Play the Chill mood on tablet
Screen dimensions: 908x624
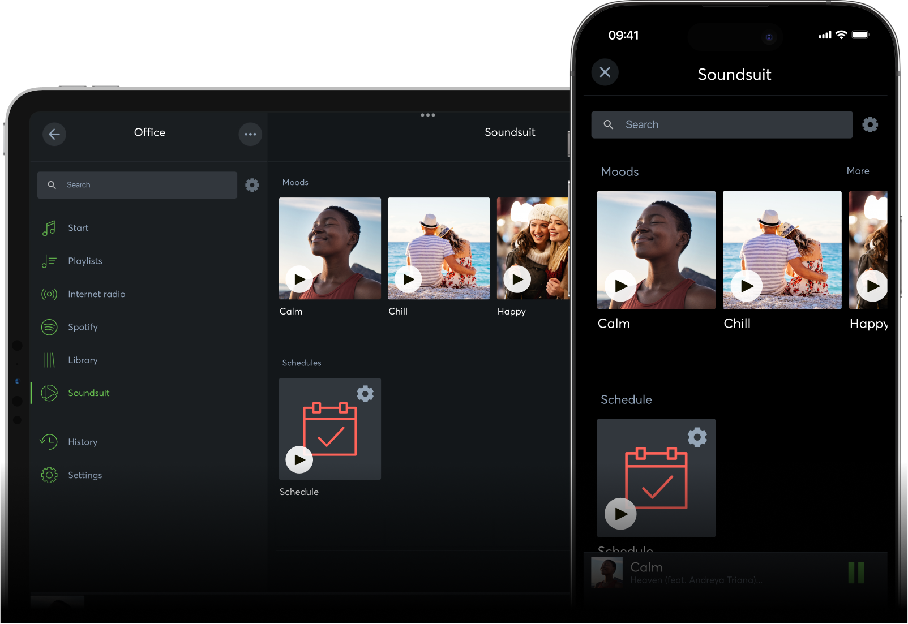[408, 279]
